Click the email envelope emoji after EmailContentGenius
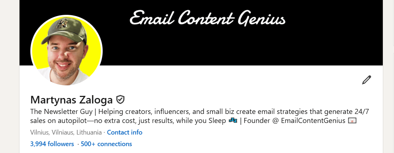394x153 pixels. click(352, 120)
